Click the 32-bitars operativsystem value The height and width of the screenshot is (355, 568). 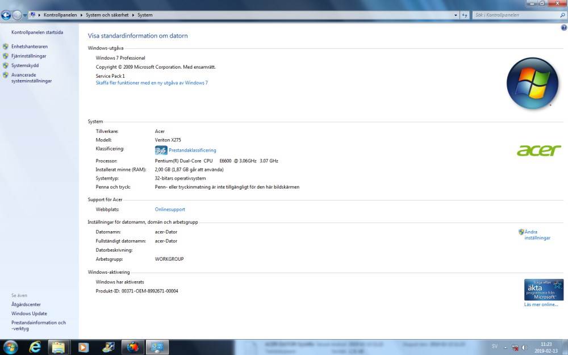click(180, 178)
